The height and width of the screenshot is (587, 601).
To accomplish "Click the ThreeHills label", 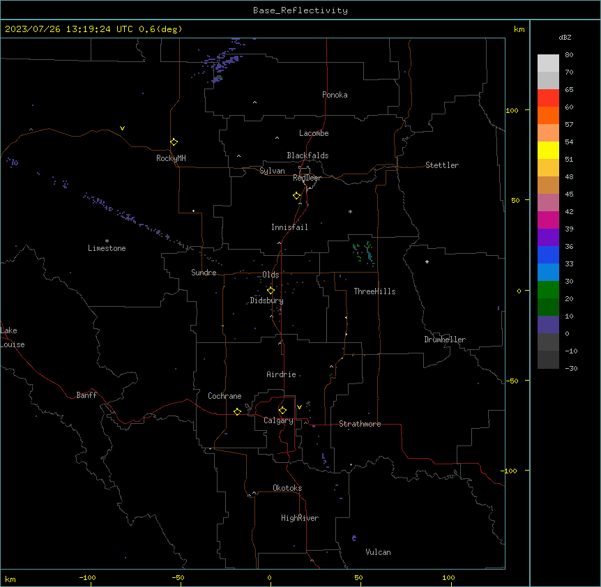I will (374, 291).
